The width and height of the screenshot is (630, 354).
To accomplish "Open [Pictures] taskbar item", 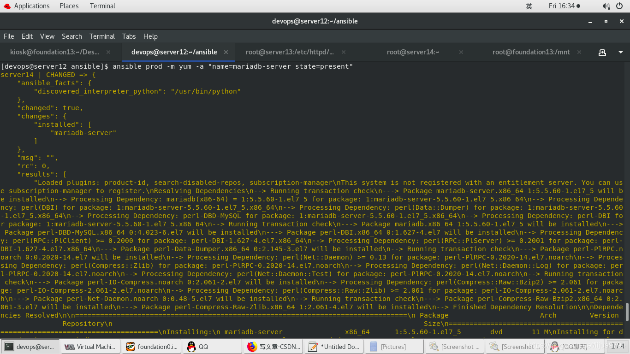I will [395, 347].
